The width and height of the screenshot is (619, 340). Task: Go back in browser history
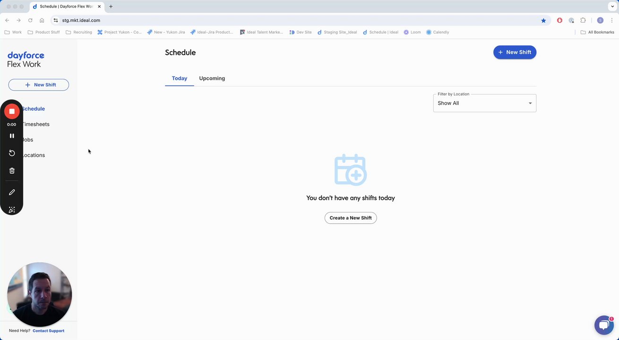pos(7,20)
